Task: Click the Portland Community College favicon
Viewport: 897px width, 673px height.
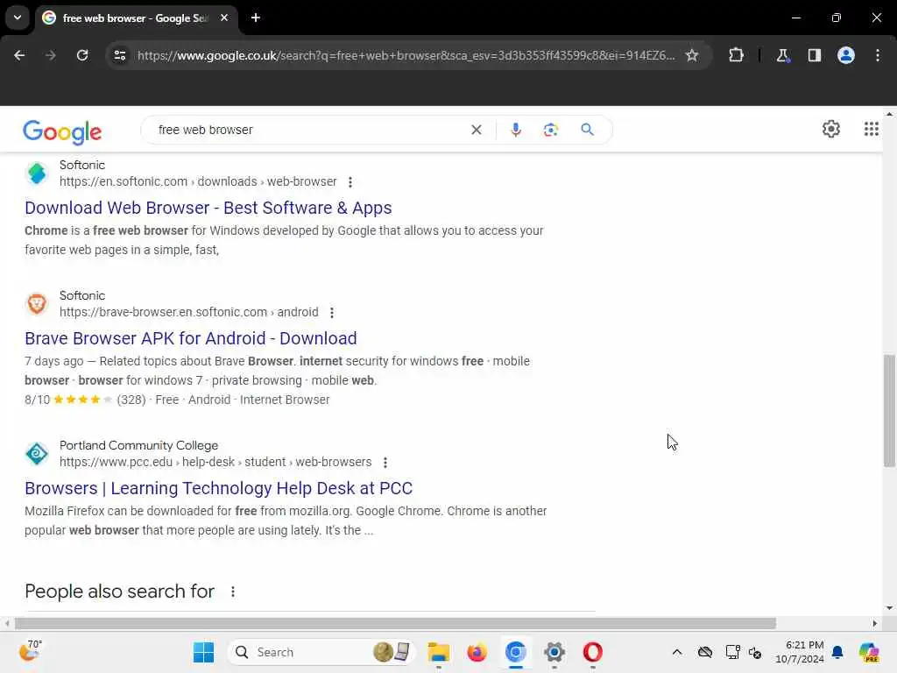Action: pyautogui.click(x=37, y=453)
